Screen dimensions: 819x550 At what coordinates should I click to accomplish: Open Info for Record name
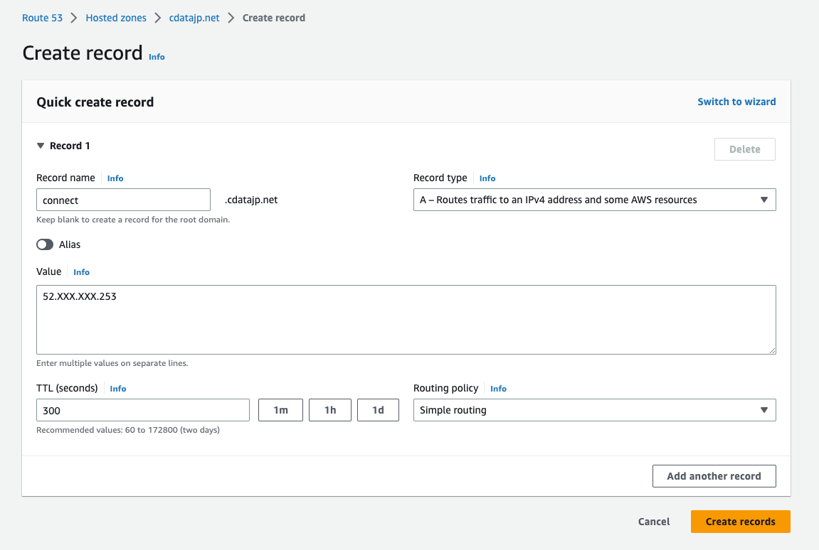pyautogui.click(x=115, y=178)
